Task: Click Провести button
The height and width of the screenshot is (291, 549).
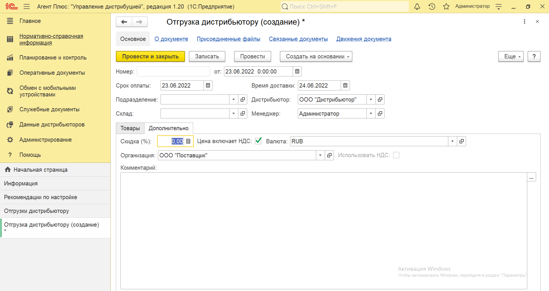Action: (253, 56)
